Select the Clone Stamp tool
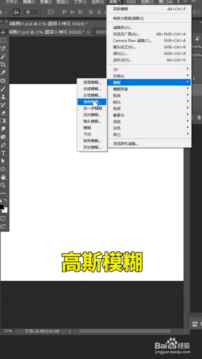 tap(3, 97)
